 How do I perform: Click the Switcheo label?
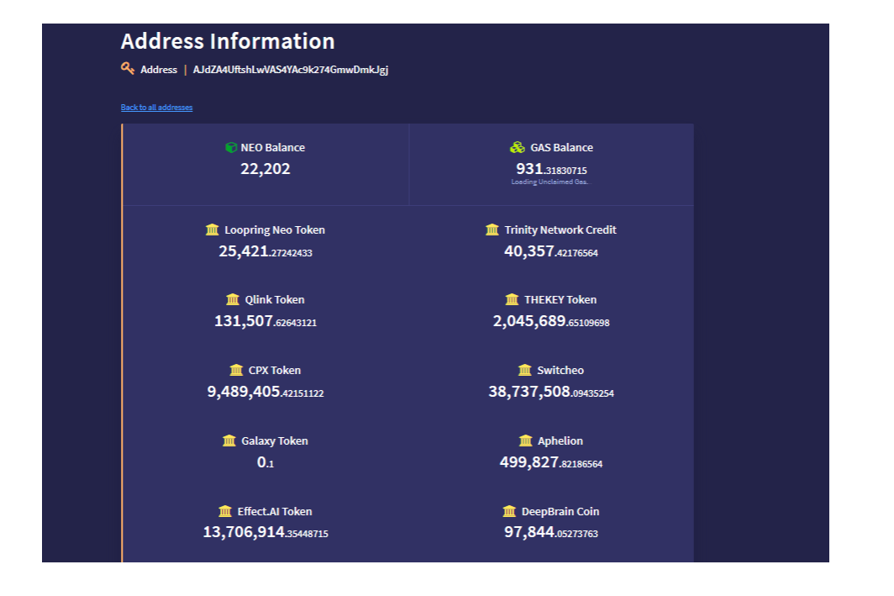[560, 370]
